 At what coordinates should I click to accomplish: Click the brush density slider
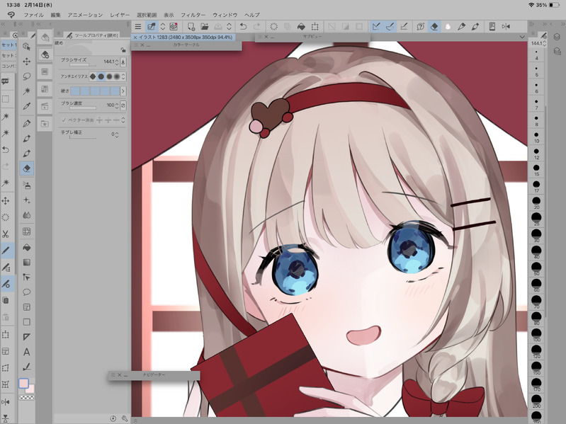click(x=83, y=108)
